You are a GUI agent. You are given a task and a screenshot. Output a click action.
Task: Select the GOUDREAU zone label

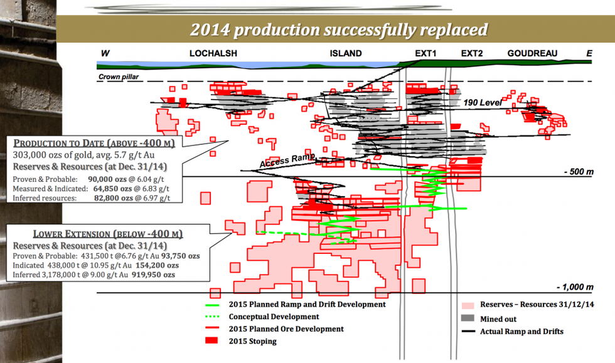[x=532, y=54]
